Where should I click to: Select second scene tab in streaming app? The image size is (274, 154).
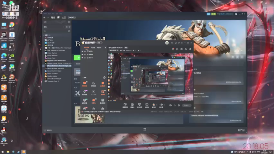[x=93, y=48]
